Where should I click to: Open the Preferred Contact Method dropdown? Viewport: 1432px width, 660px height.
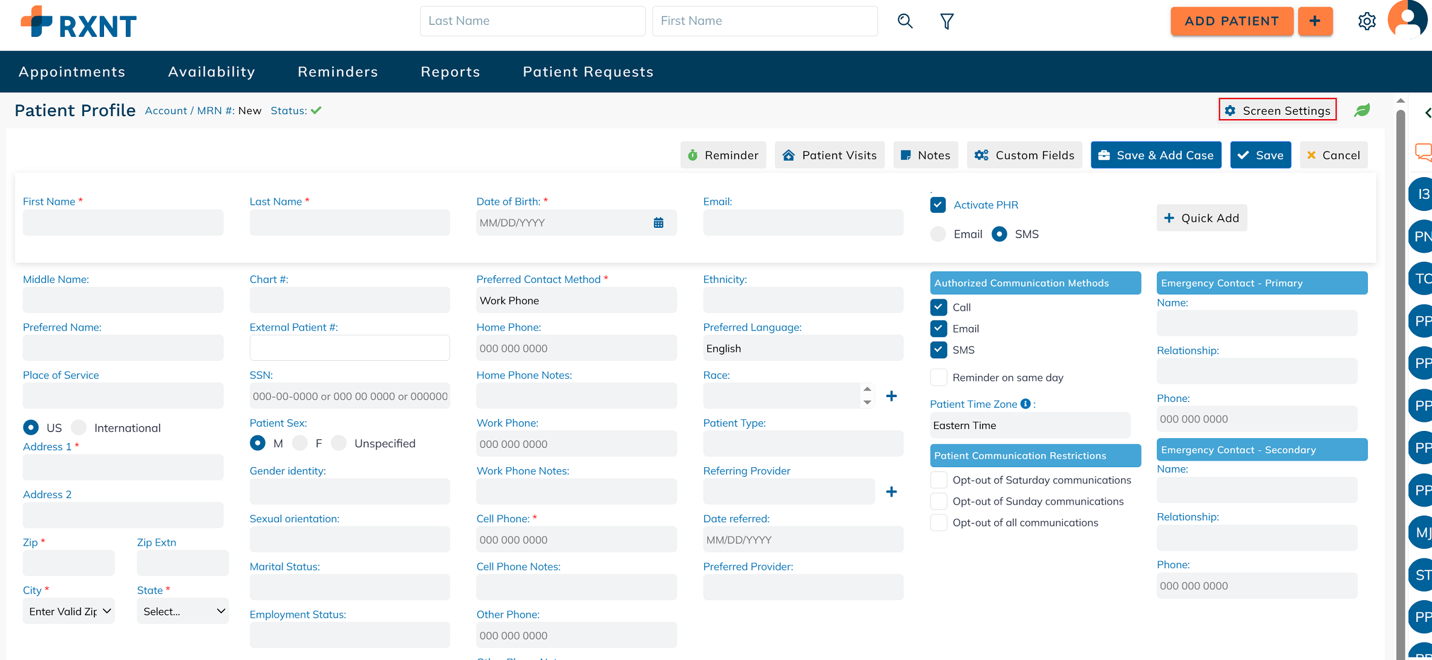click(576, 300)
